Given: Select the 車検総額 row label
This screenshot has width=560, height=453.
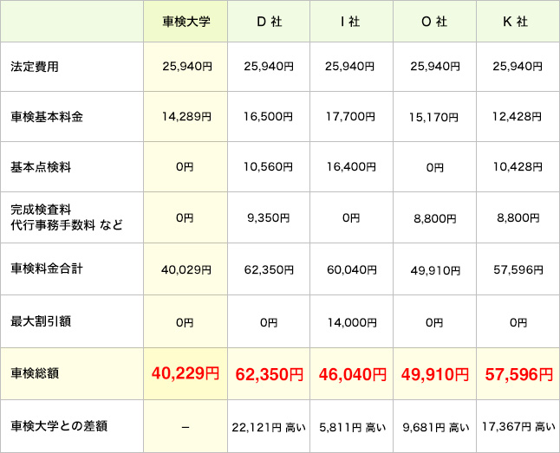Looking at the screenshot, I should click(35, 374).
